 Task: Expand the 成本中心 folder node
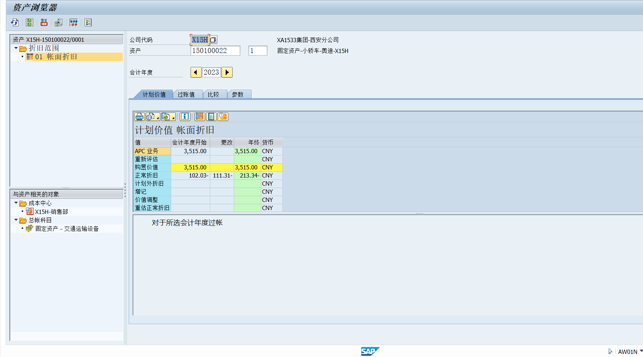click(16, 203)
